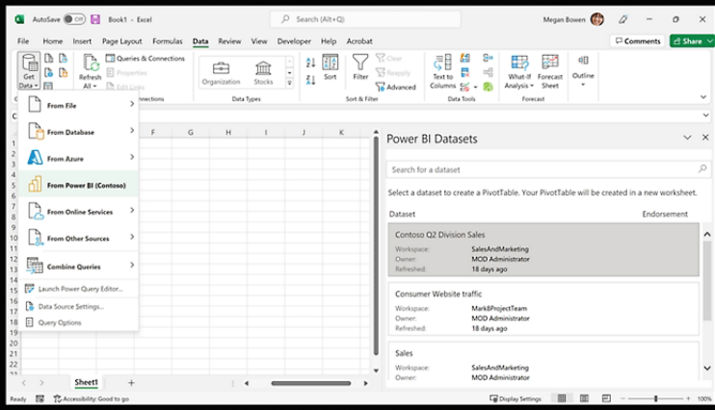Select the Stocks data type
Image resolution: width=715 pixels, height=410 pixels.
pos(263,73)
